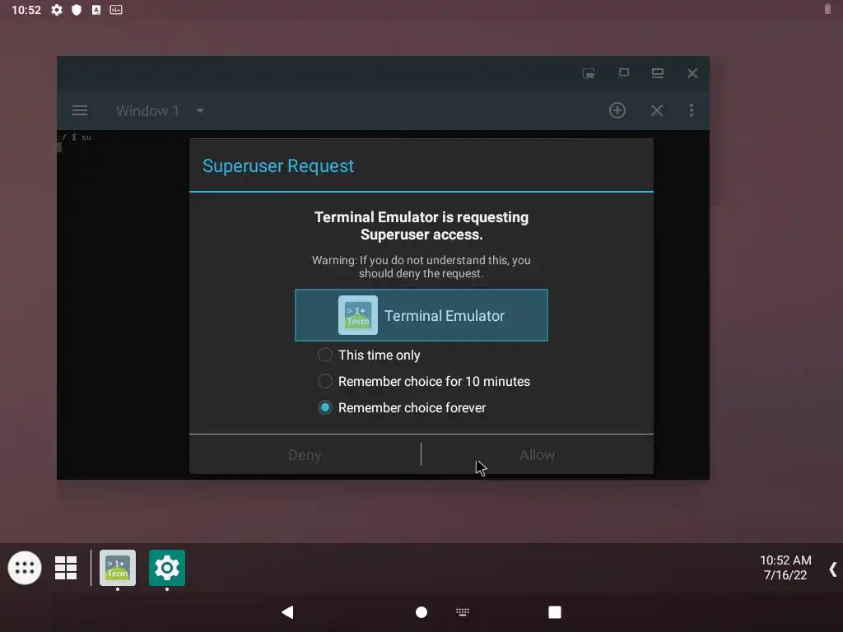The height and width of the screenshot is (632, 843).
Task: Open the three-dot overflow menu
Action: pos(692,111)
